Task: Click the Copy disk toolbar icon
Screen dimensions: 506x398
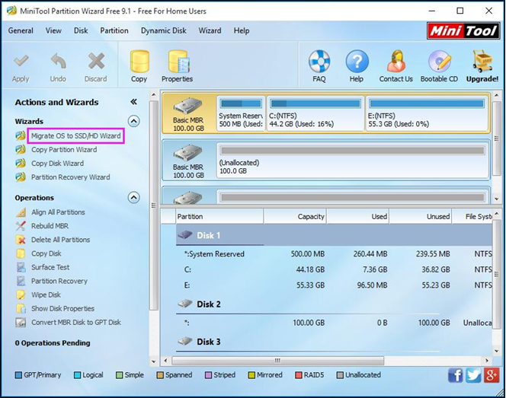Action: tap(139, 61)
